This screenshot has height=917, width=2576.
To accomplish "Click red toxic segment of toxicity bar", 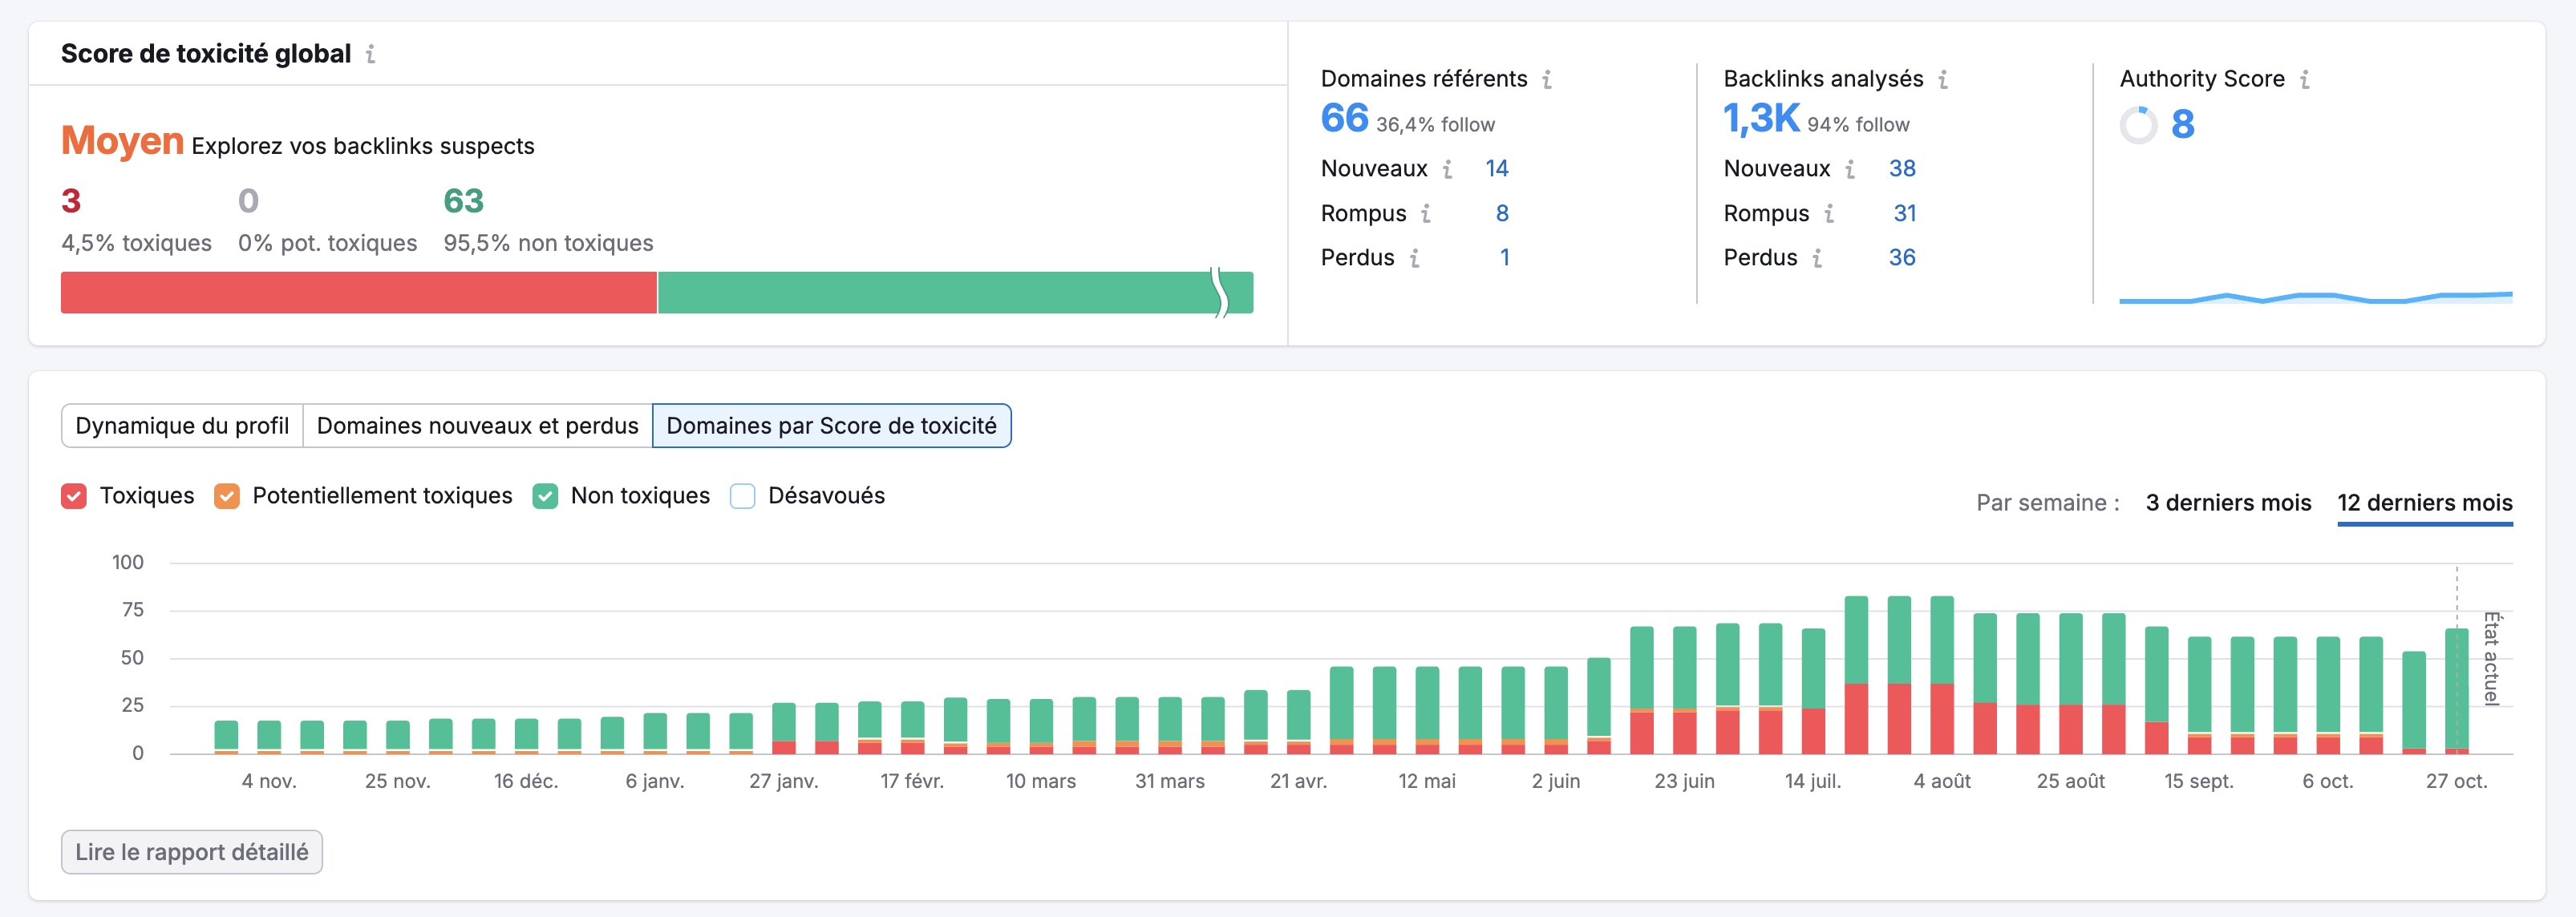I will pos(358,293).
